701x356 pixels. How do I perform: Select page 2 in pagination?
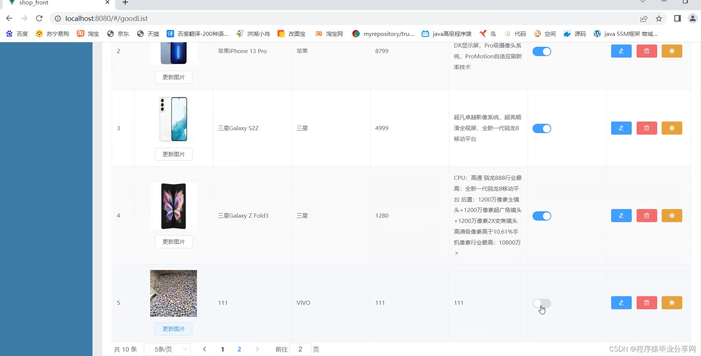pyautogui.click(x=239, y=349)
